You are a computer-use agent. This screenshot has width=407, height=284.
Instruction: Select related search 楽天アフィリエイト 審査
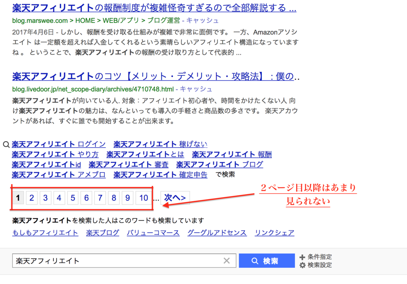128,165
